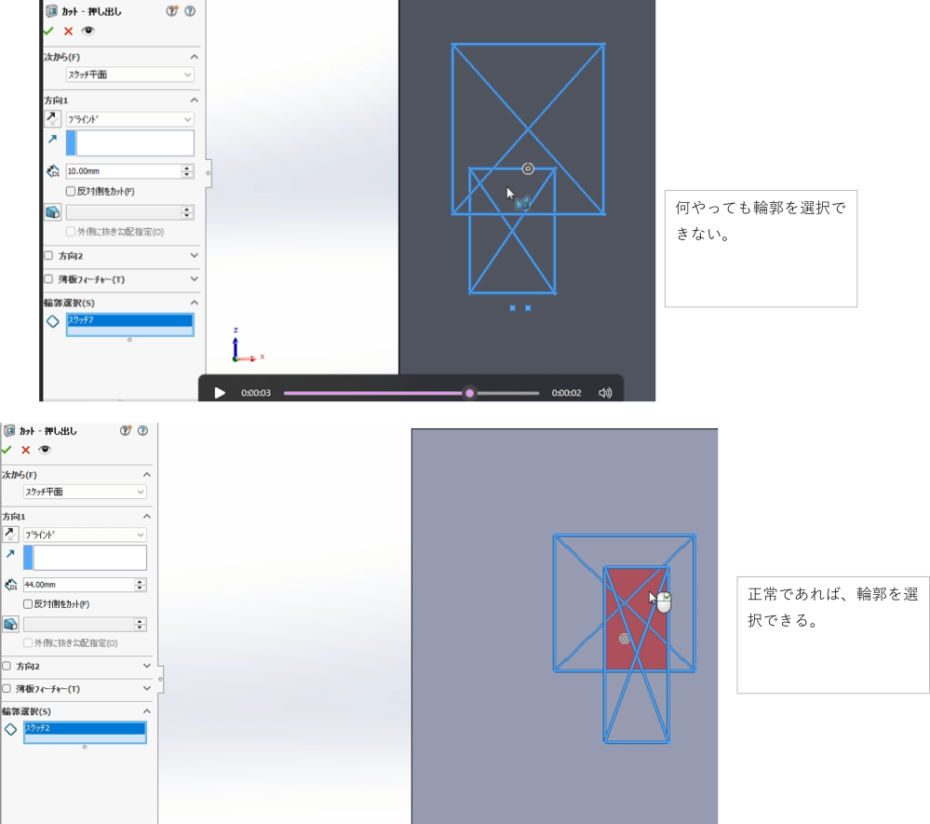The width and height of the screenshot is (930, 824).
Task: Enable 方向2 checkbox in top panel
Action: click(48, 256)
